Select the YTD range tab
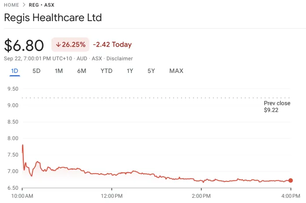Viewport: 306px width, 203px height. (x=106, y=71)
